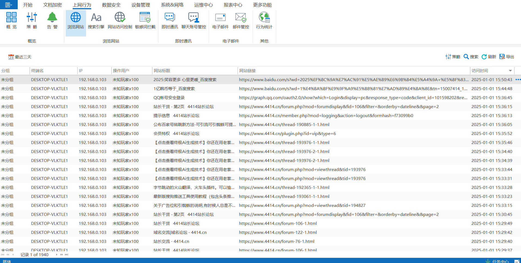Switch to the 数据安全 tab

coord(111,5)
